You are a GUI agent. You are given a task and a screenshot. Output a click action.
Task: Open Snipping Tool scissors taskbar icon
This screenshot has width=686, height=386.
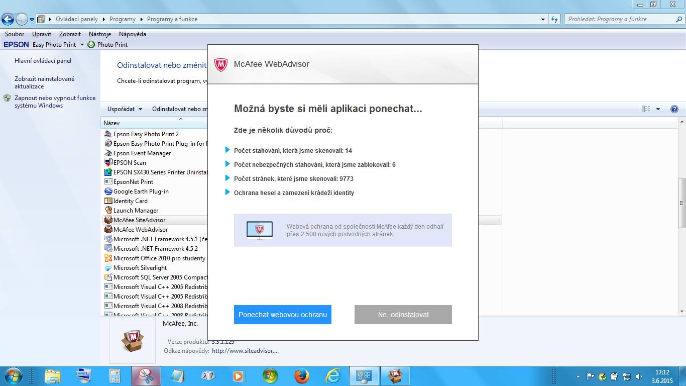tap(146, 376)
